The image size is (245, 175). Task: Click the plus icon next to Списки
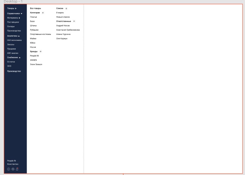pos(66,8)
